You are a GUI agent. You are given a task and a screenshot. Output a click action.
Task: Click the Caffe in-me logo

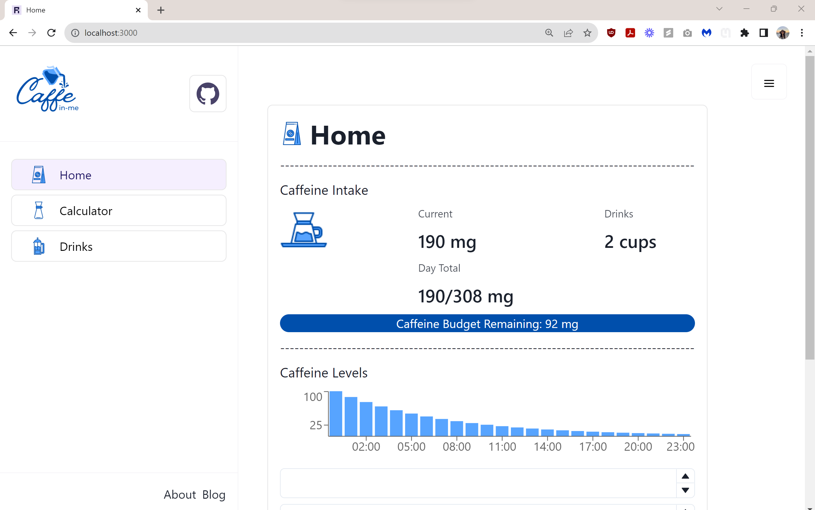(48, 89)
